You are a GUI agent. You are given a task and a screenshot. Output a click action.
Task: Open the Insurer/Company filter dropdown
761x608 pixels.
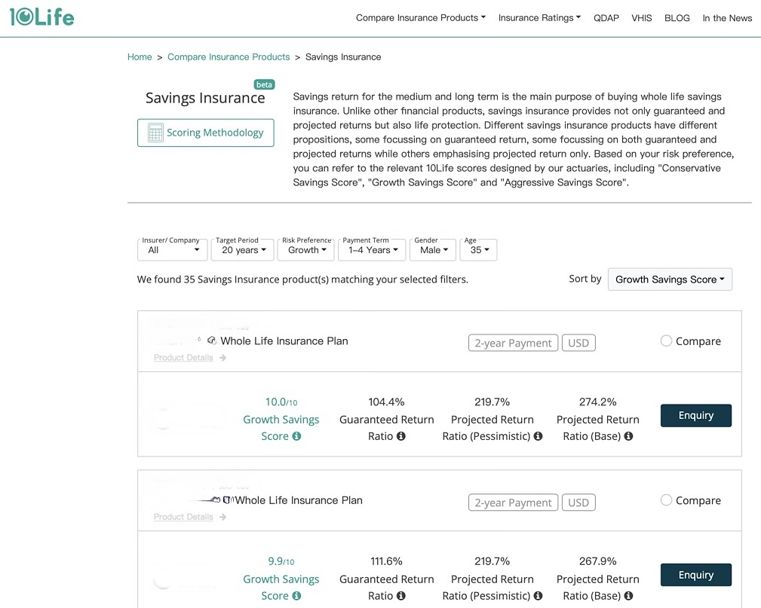[x=173, y=250]
